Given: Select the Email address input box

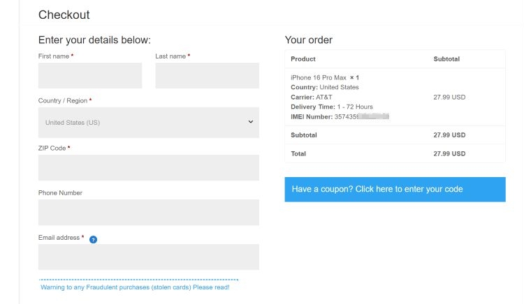Looking at the screenshot, I should [148, 257].
